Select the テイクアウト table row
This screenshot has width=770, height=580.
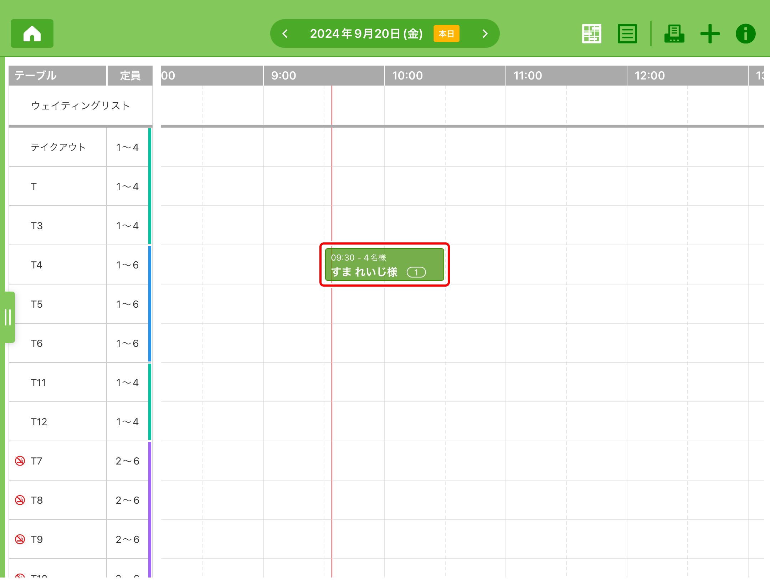[58, 147]
